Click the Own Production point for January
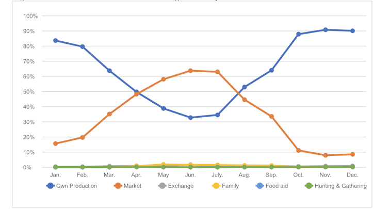Viewport: 389px width, 209px height. pyautogui.click(x=55, y=40)
